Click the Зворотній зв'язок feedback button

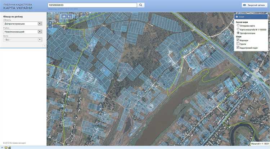(x=254, y=5)
